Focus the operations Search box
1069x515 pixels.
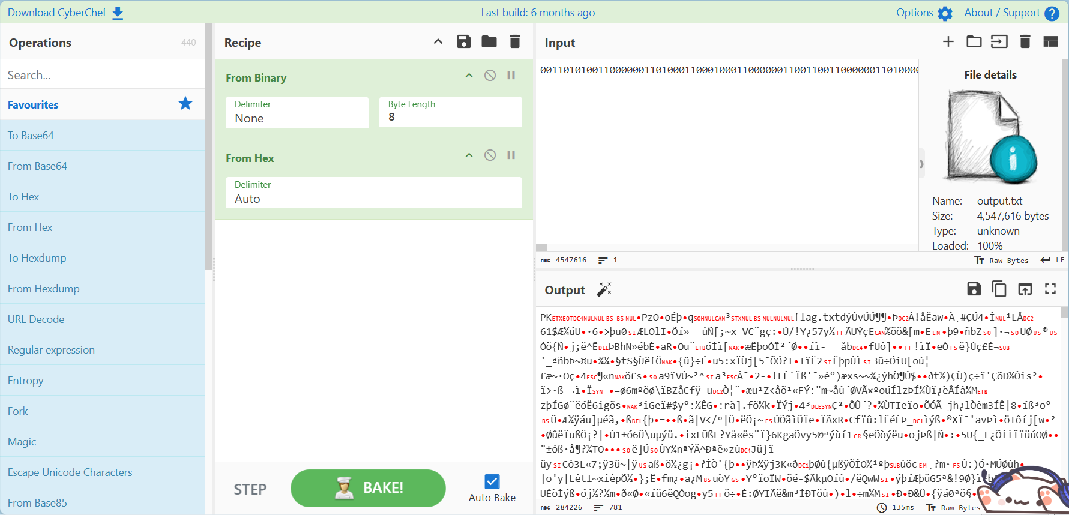tap(103, 75)
